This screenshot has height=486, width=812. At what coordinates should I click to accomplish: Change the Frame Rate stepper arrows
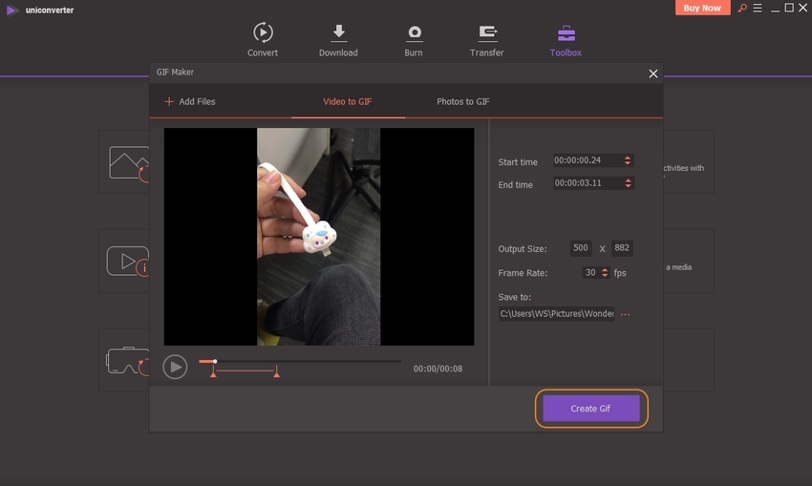pyautogui.click(x=604, y=273)
